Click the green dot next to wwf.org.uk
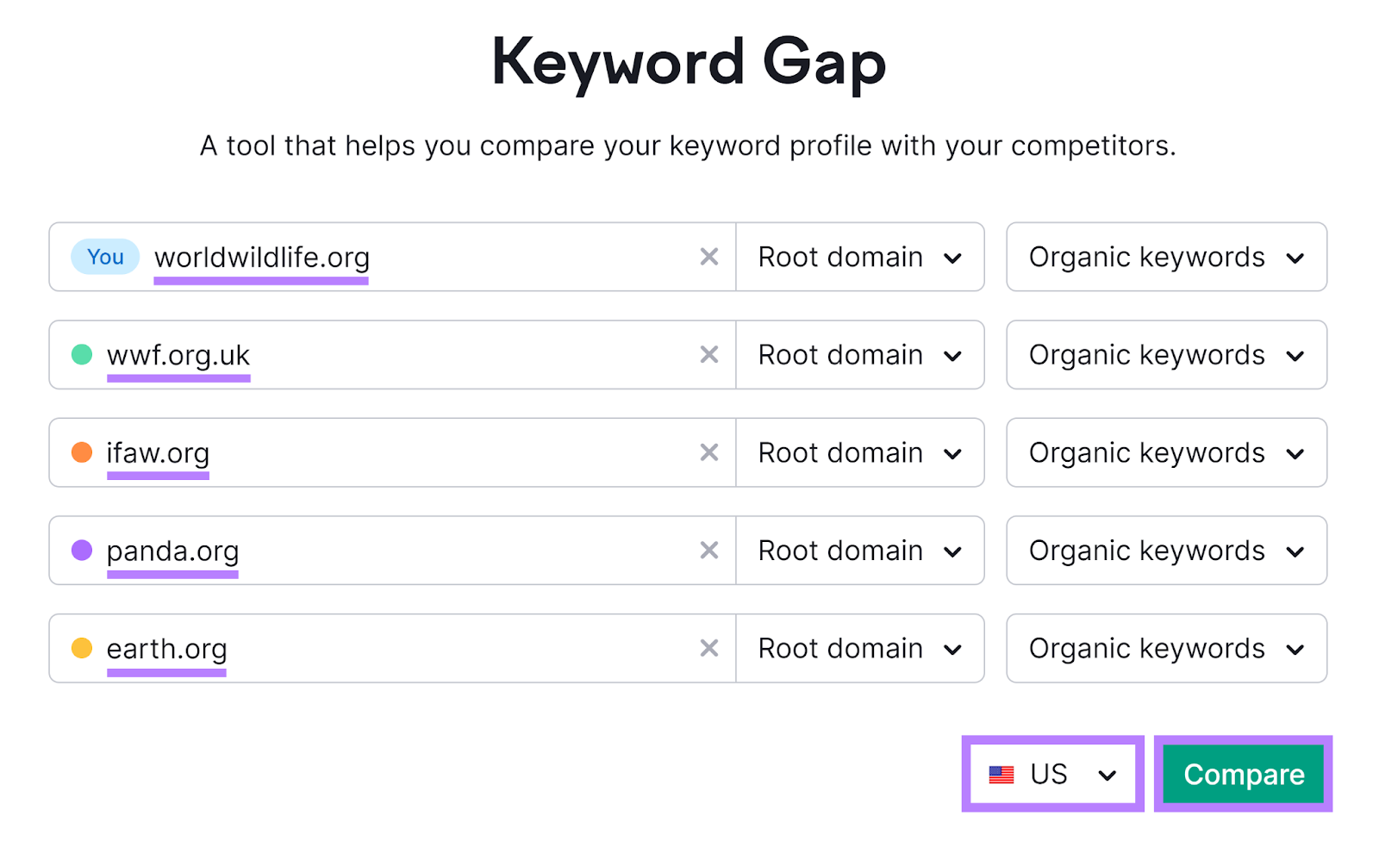The image size is (1379, 847). (x=80, y=355)
